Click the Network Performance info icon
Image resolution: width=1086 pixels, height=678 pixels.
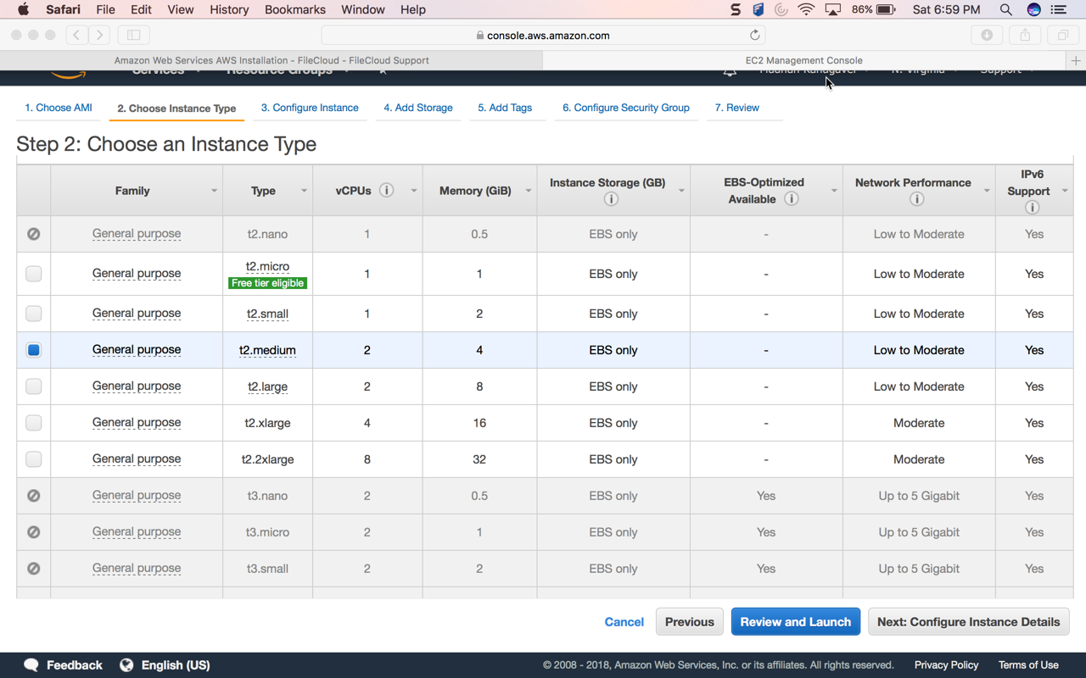tap(915, 199)
